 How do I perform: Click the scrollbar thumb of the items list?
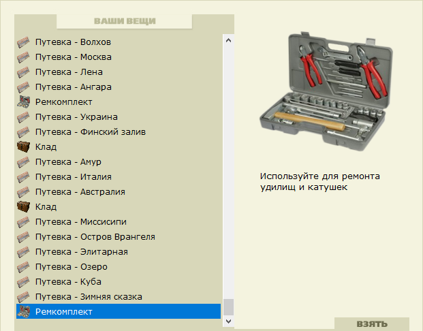point(228,307)
